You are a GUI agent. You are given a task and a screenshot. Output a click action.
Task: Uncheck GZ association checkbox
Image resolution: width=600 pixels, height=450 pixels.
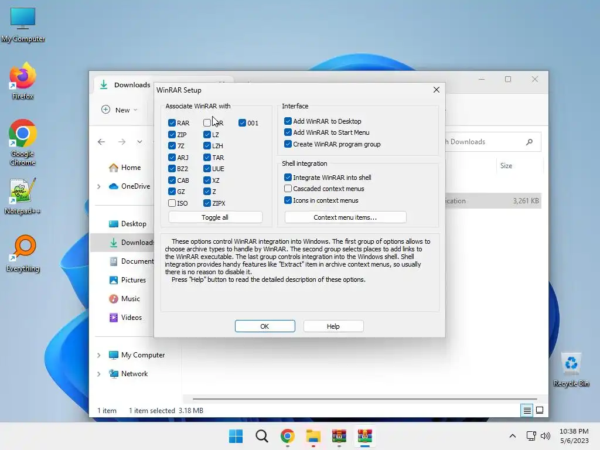coord(172,192)
